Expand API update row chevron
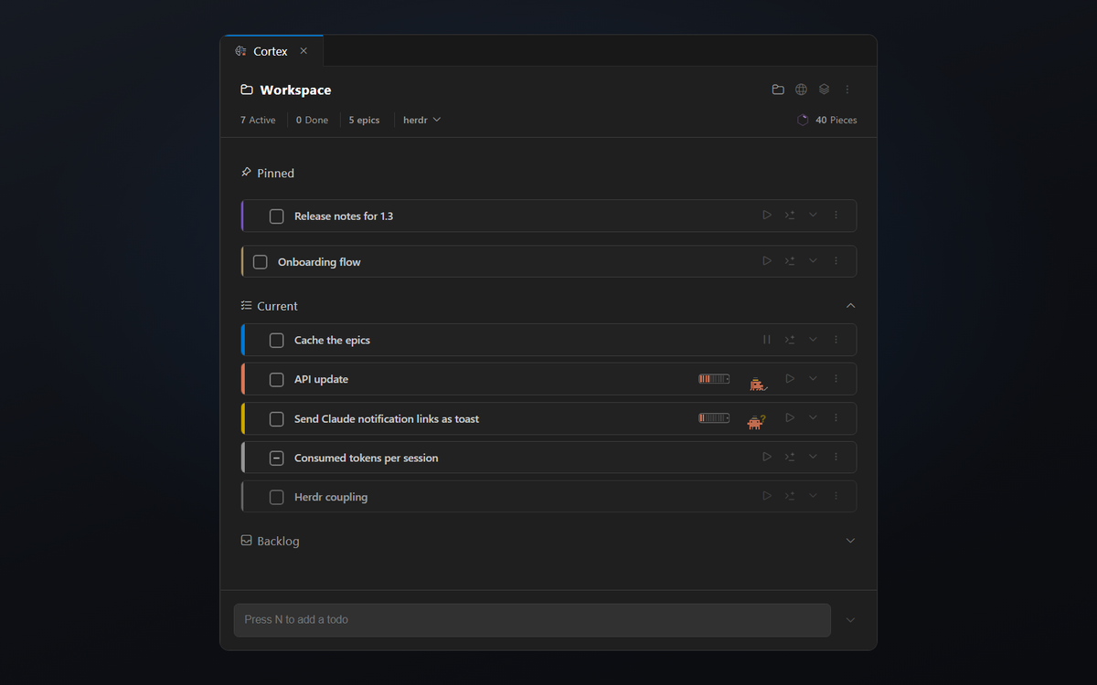The image size is (1097, 685). pyautogui.click(x=813, y=378)
